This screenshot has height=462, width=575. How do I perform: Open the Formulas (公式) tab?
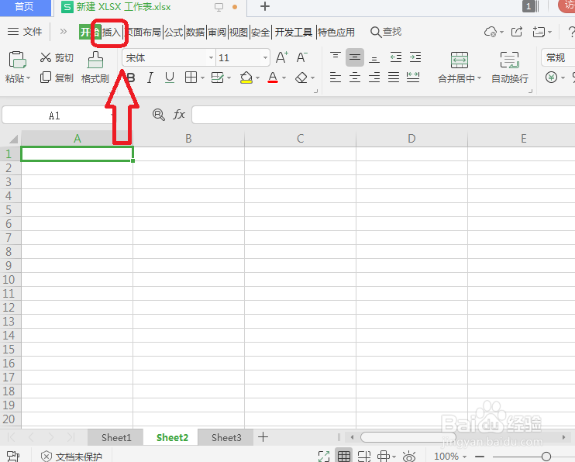tap(174, 32)
